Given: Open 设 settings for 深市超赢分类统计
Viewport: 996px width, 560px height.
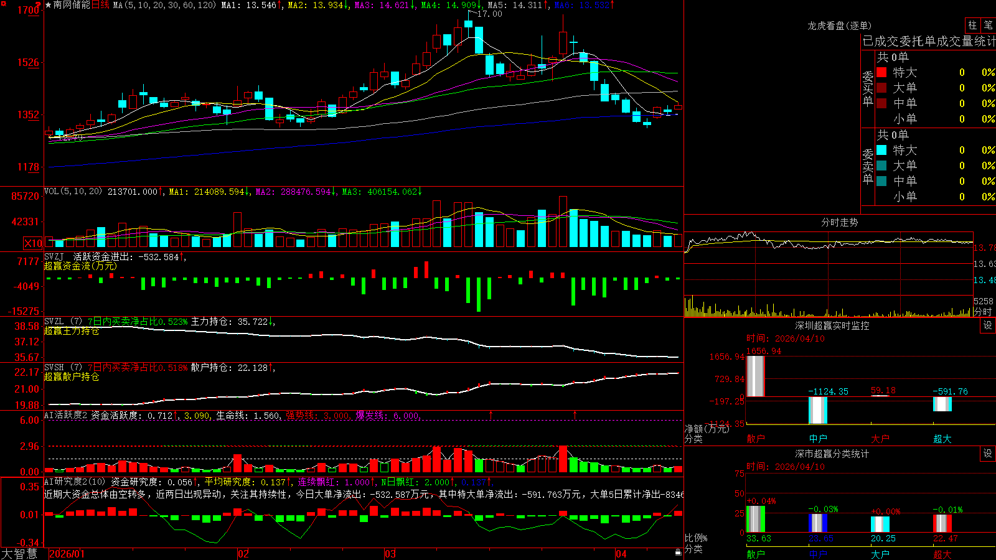Looking at the screenshot, I should pos(988,454).
